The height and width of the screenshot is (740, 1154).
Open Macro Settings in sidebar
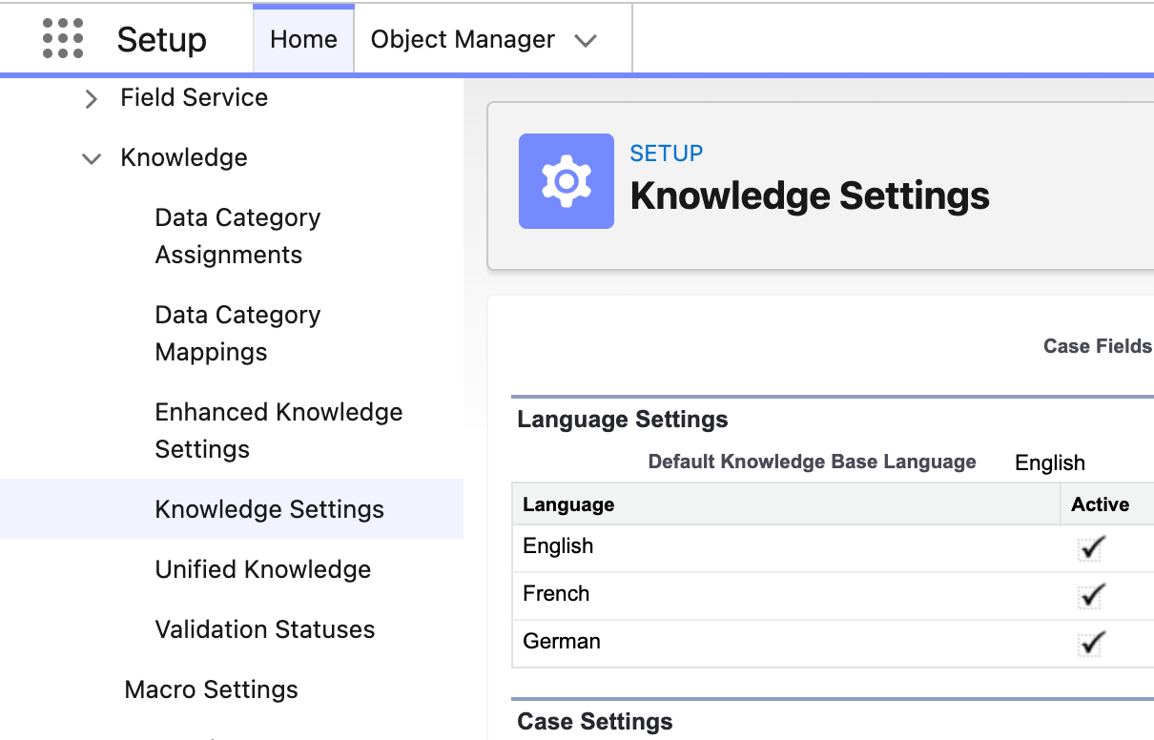(x=211, y=689)
